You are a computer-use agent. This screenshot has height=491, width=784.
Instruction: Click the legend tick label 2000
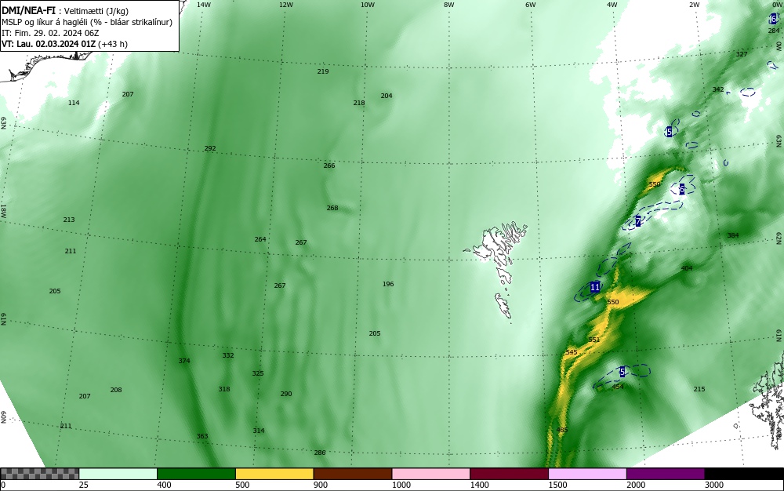point(636,485)
